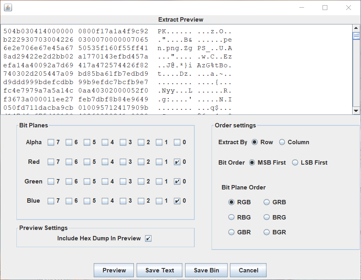Tick the Blue bit plane 2 checkbox

click(141, 201)
